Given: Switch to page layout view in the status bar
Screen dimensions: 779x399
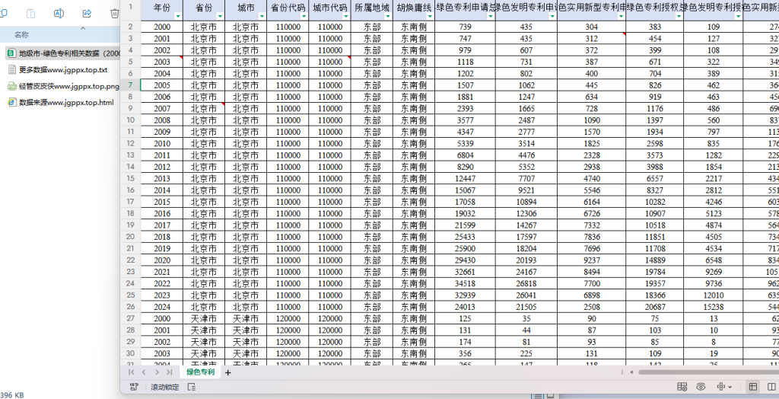Looking at the screenshot, I should pyautogui.click(x=771, y=387).
